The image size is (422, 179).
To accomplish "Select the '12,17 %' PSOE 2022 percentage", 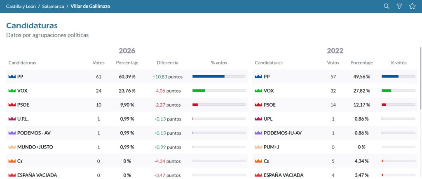I will coord(361,105).
